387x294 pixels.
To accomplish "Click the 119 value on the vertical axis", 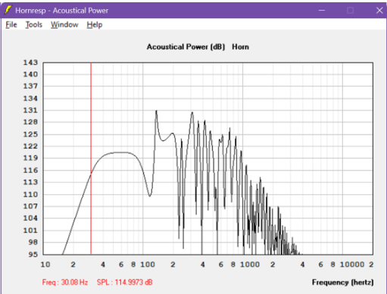I will point(30,158).
